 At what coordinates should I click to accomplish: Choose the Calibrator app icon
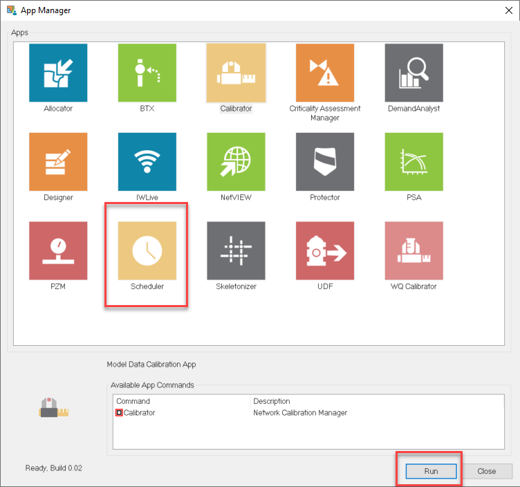pyautogui.click(x=236, y=73)
